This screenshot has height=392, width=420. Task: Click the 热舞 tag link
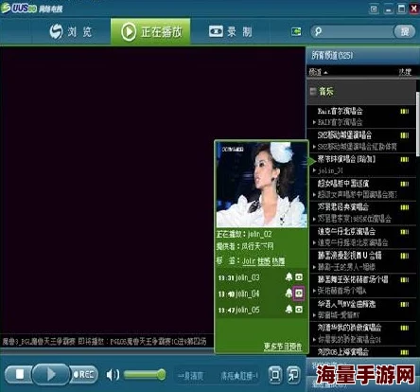278,261
